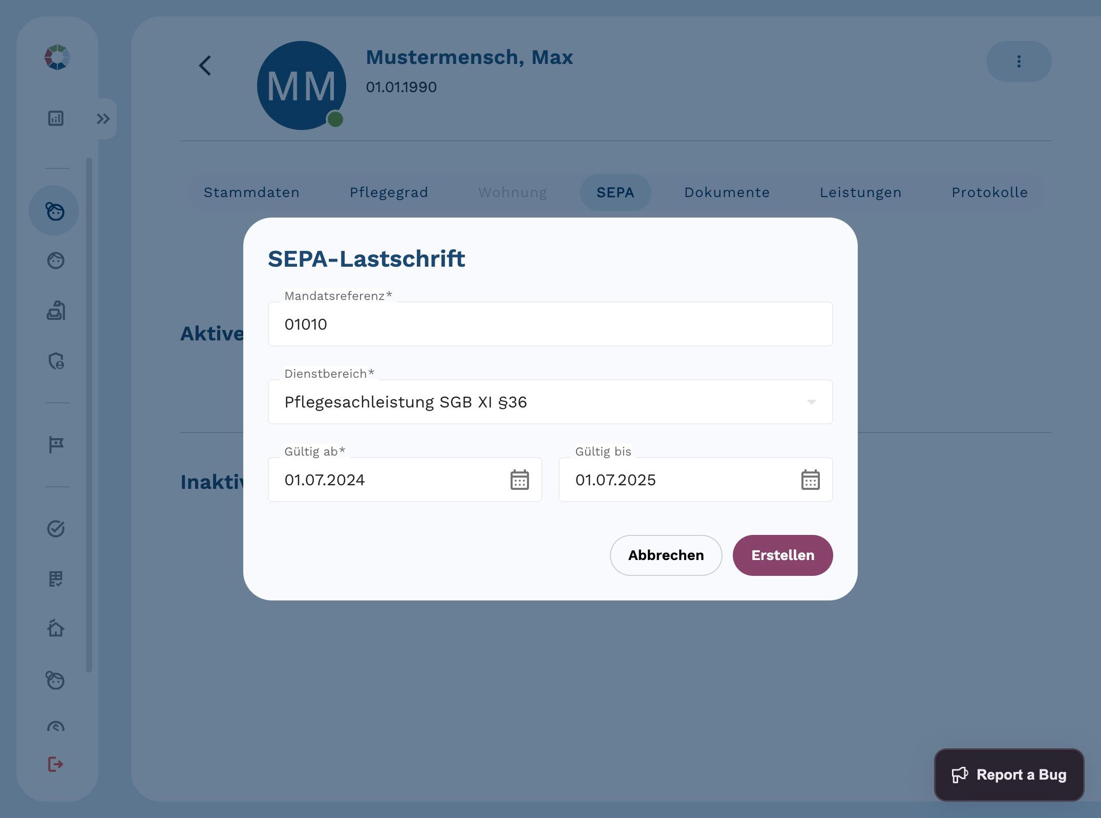
Task: Open calendar picker for Gültig bis
Action: [810, 480]
